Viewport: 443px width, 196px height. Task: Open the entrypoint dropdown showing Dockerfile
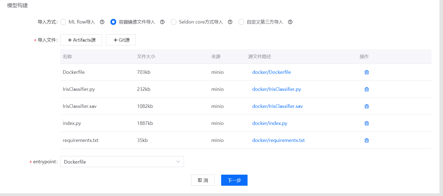(x=122, y=162)
